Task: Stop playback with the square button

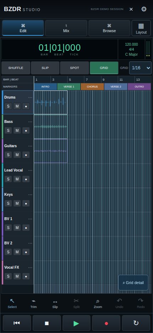Action: [47, 323]
